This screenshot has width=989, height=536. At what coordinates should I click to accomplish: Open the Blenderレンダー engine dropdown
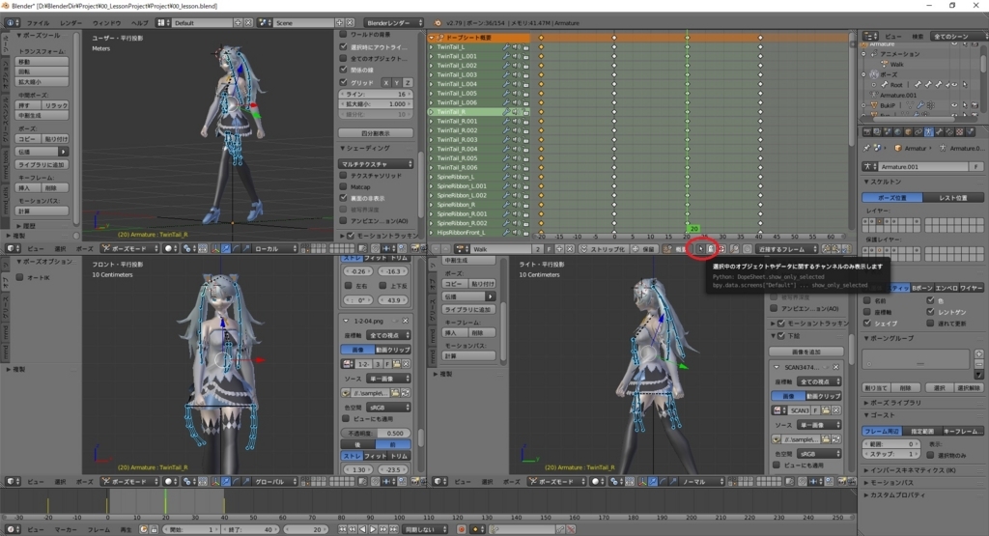coord(394,23)
